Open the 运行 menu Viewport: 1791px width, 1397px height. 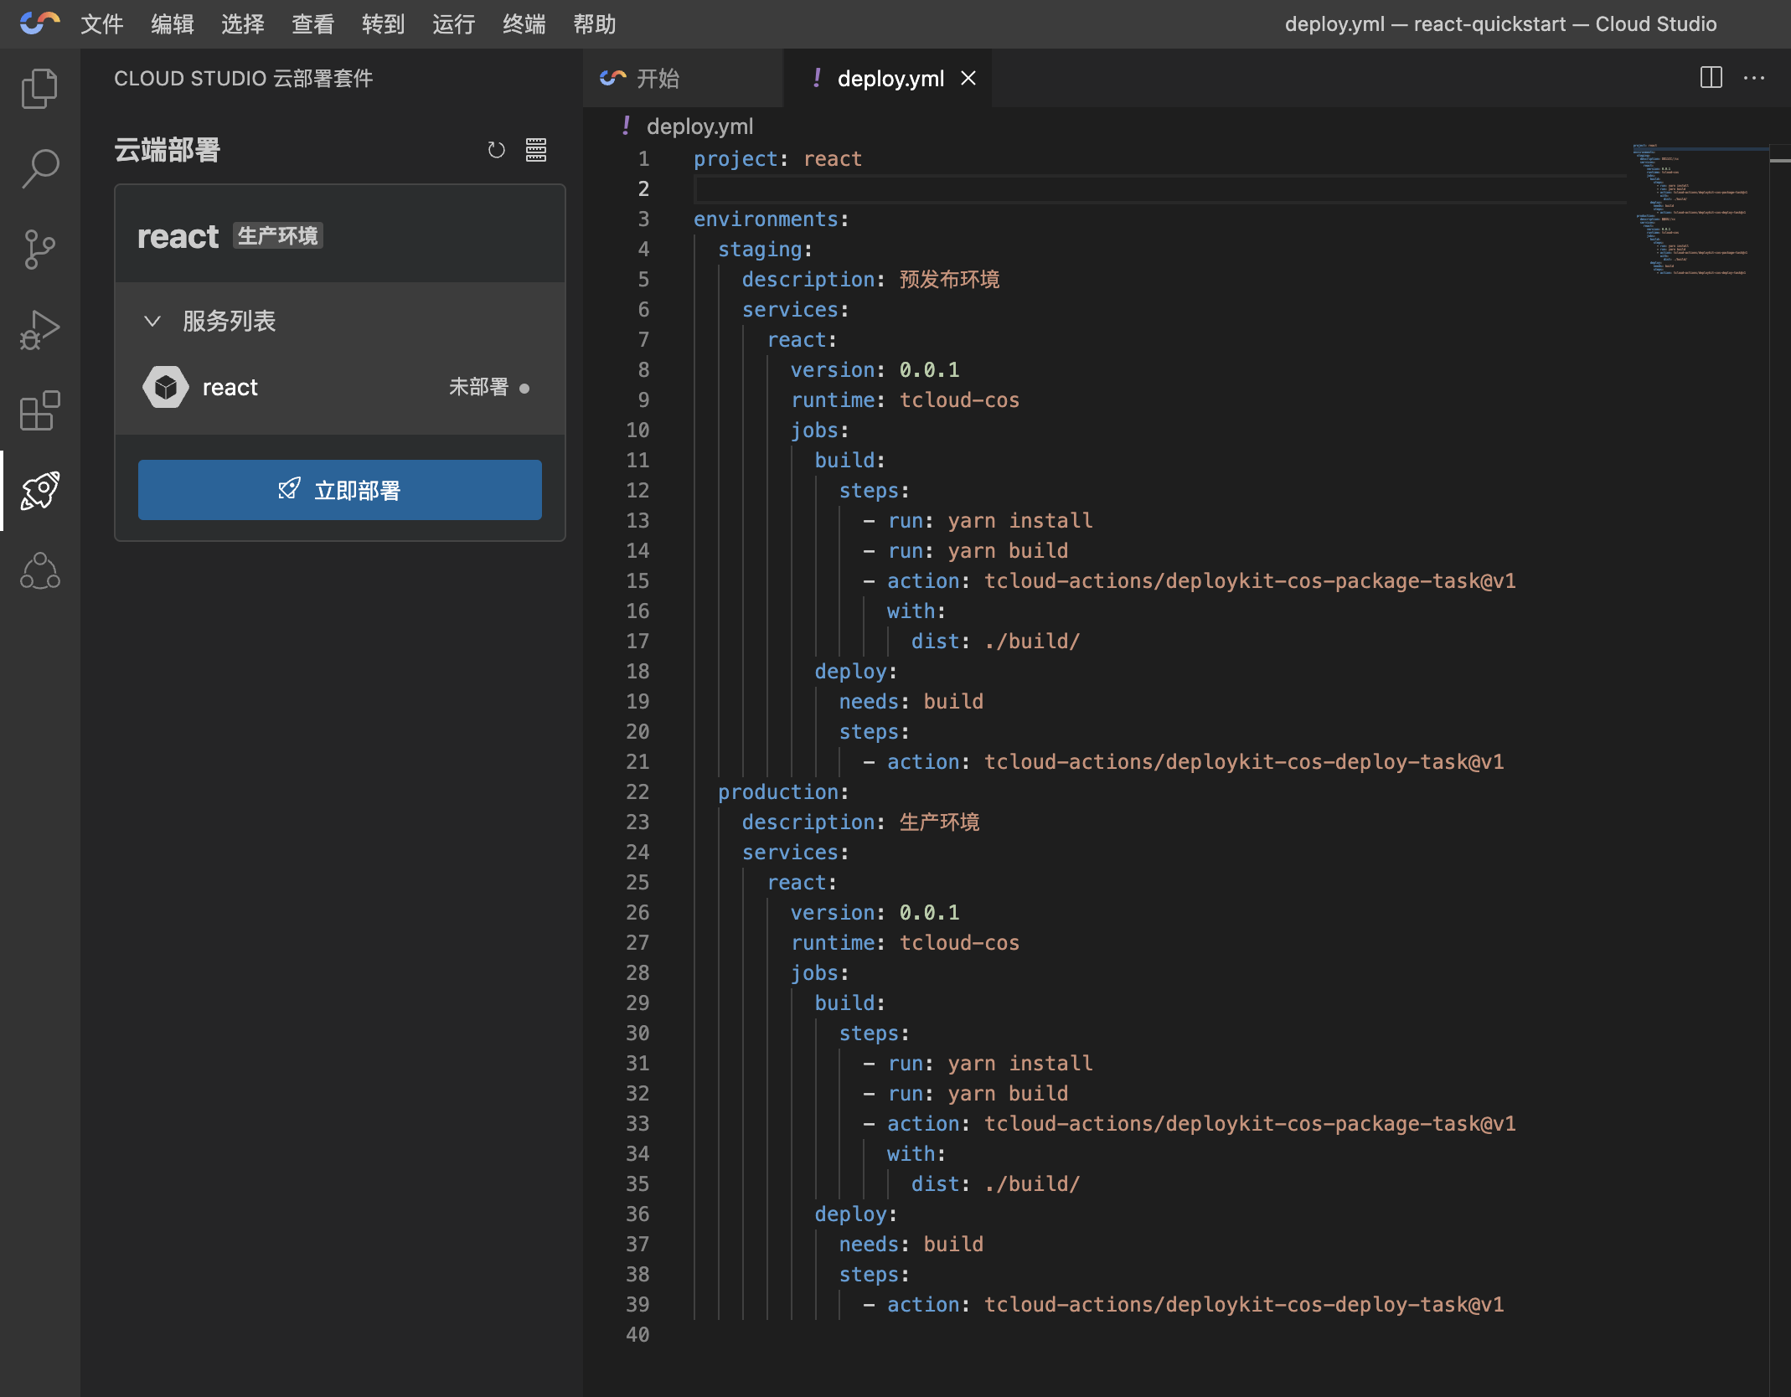pos(453,24)
